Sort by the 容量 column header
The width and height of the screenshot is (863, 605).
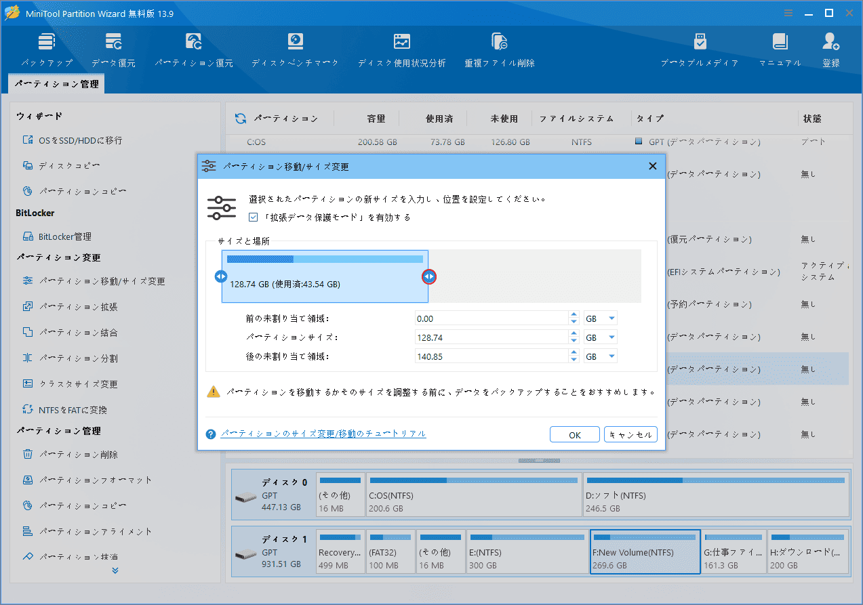click(376, 119)
